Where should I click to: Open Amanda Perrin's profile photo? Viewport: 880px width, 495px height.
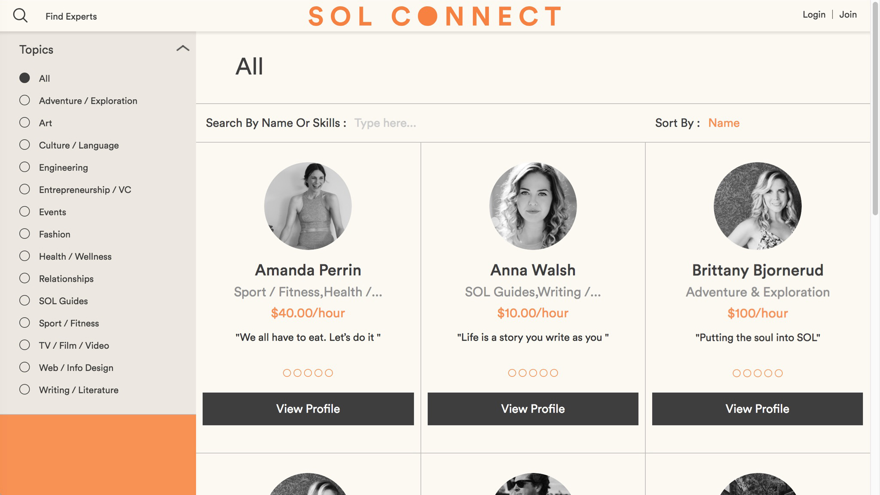[308, 206]
